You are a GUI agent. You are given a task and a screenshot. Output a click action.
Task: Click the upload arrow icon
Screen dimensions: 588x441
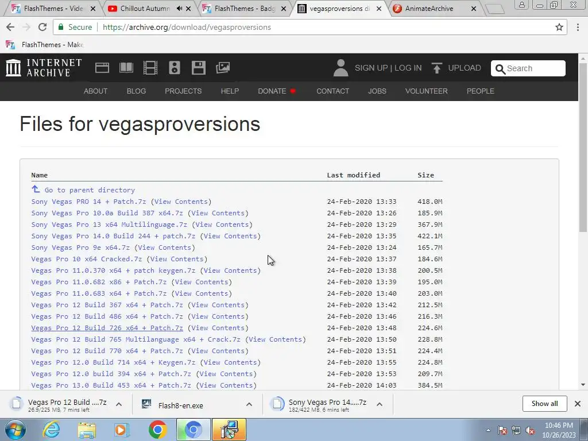click(x=436, y=68)
